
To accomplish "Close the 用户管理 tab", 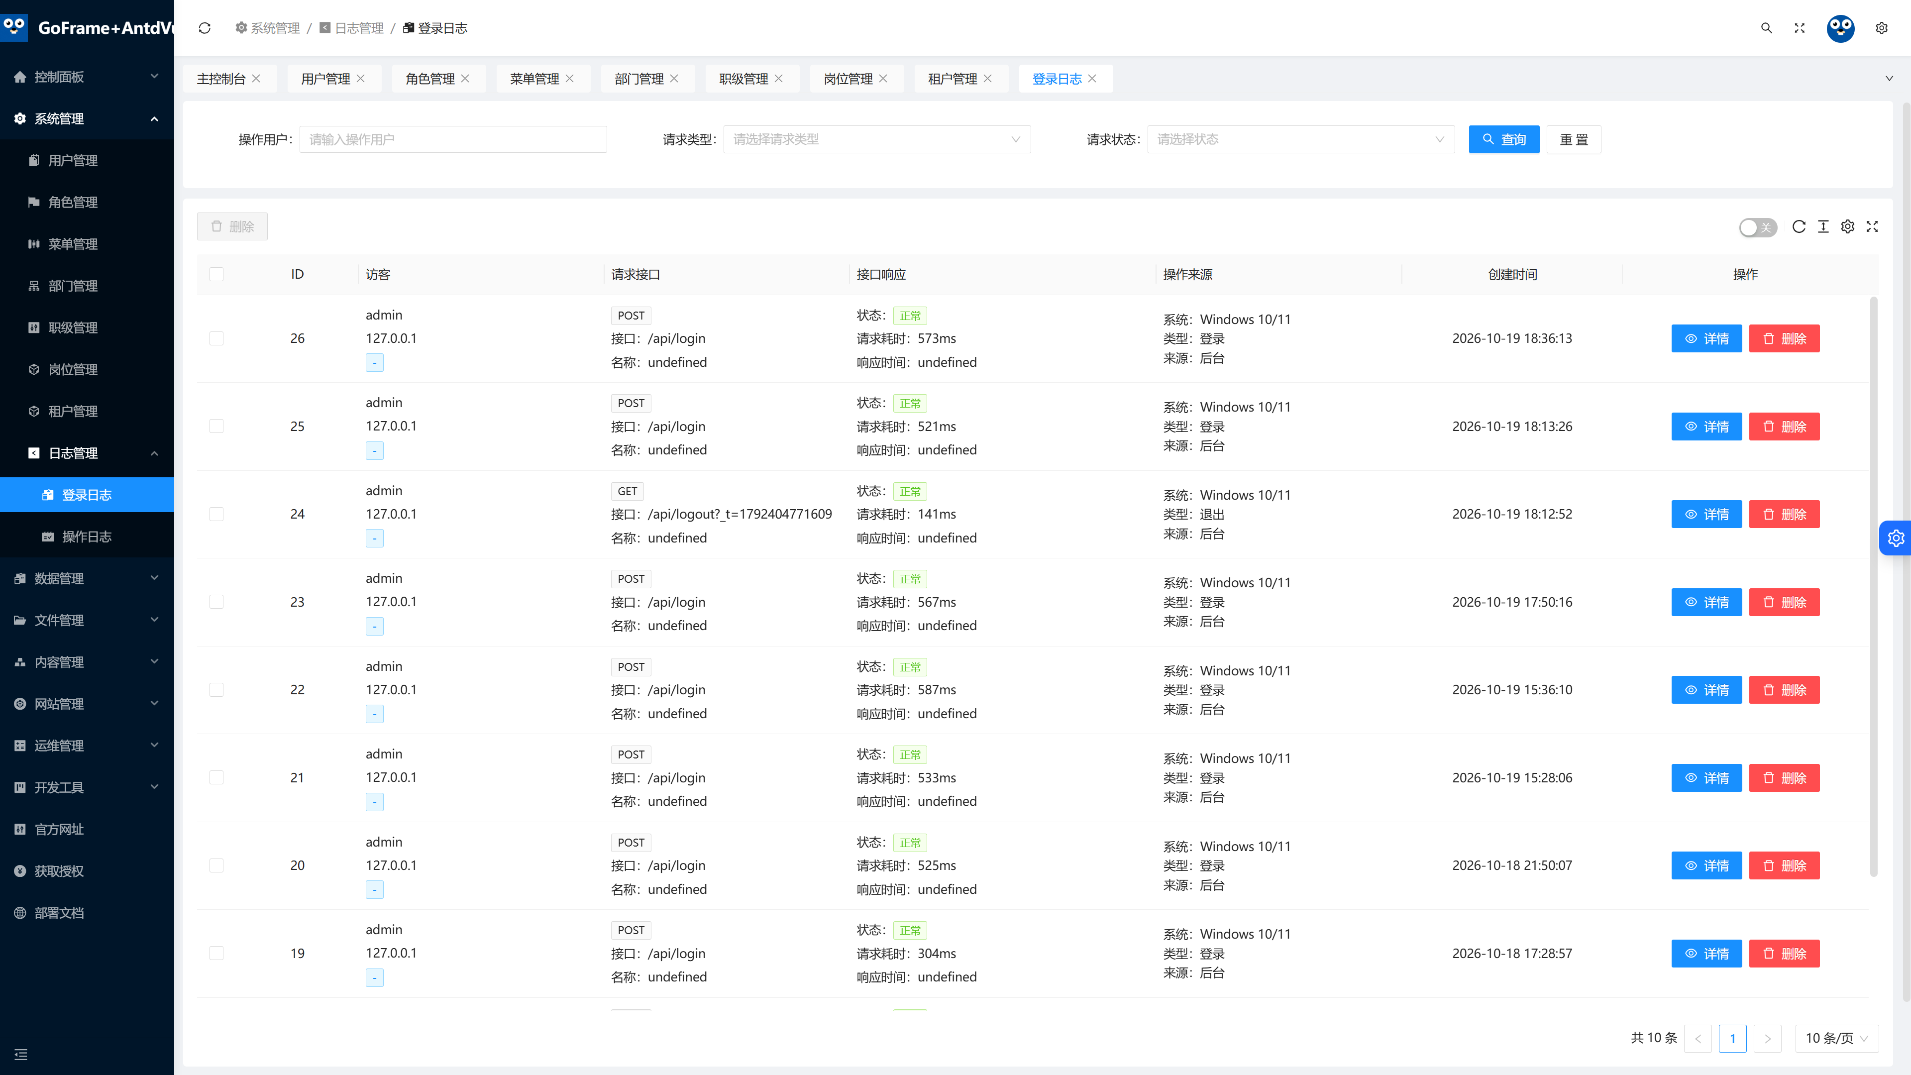I will 360,79.
